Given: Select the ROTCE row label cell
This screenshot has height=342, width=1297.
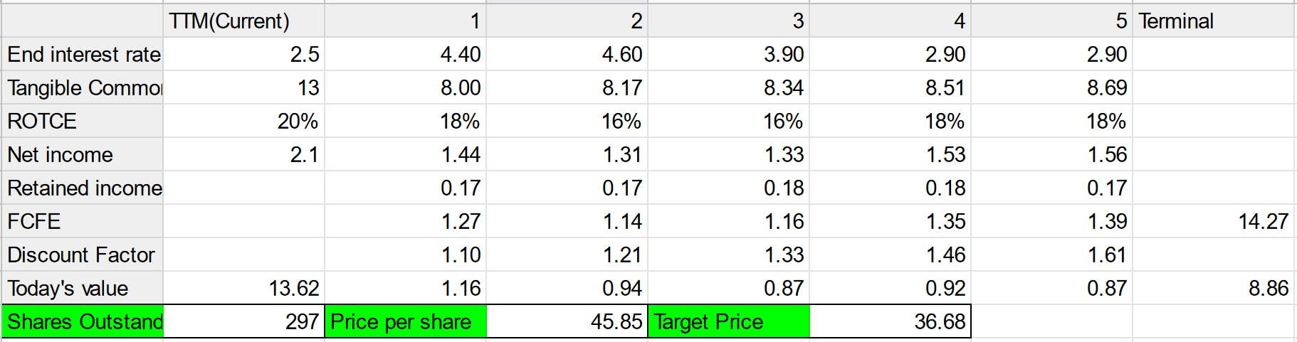Looking at the screenshot, I should click(x=83, y=121).
